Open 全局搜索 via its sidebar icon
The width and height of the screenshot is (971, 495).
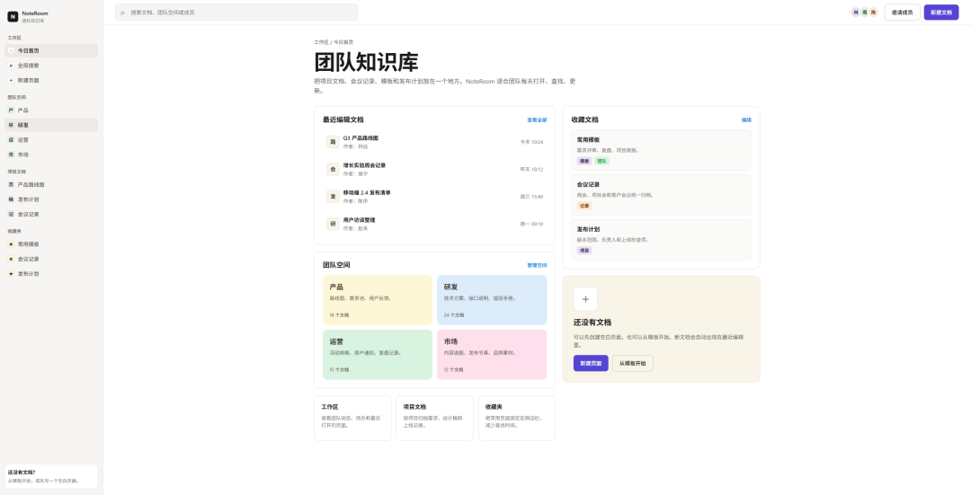(x=11, y=66)
